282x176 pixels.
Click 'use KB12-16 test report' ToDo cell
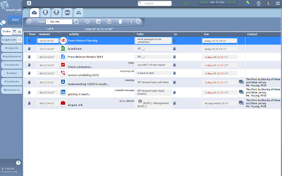153,65
